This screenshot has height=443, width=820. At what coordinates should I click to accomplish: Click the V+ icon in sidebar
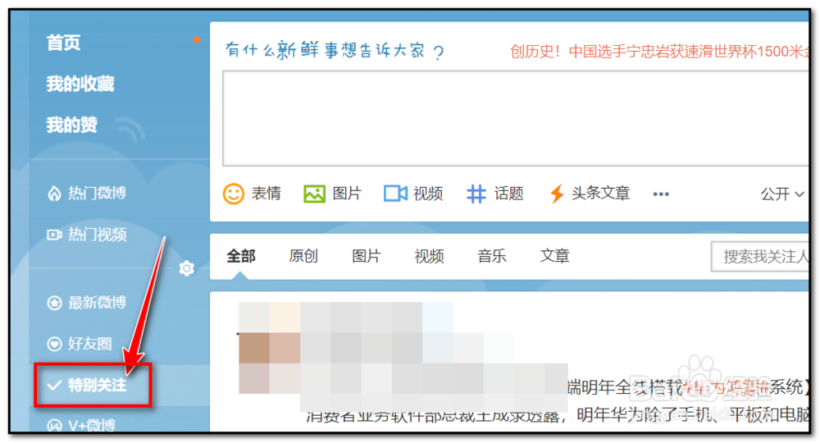54,427
